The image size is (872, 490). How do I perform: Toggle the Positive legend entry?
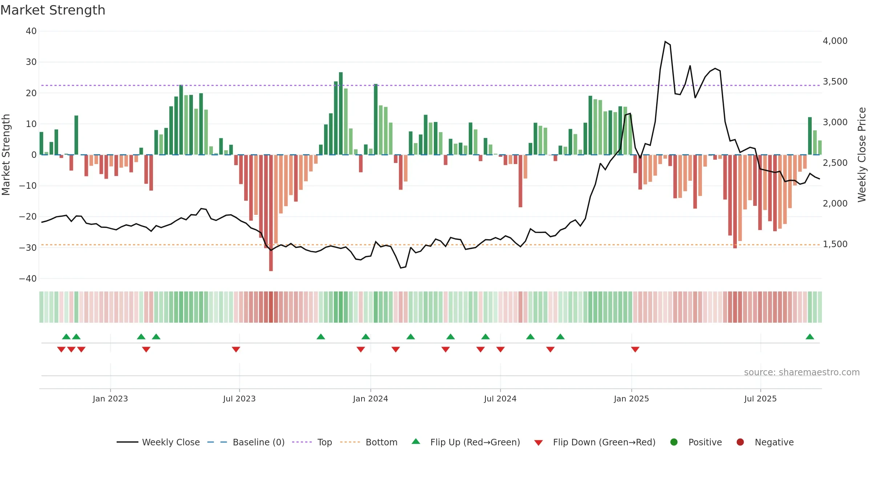click(x=696, y=442)
